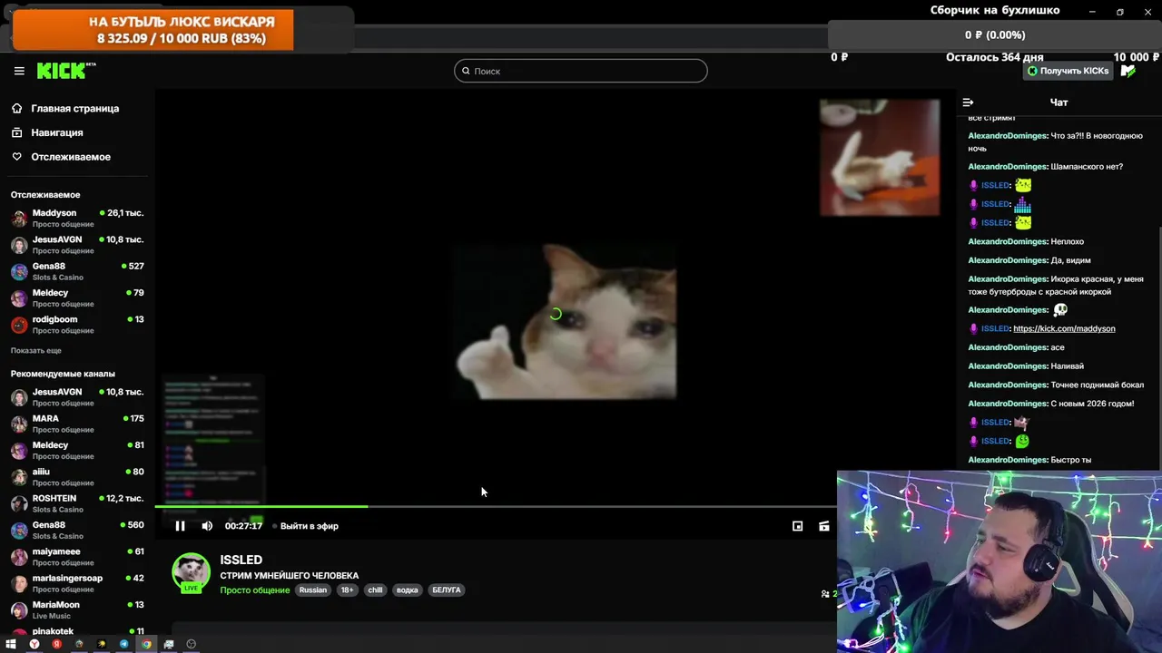
Task: Open MariaMoon Live Music channel
Action: pos(77,609)
